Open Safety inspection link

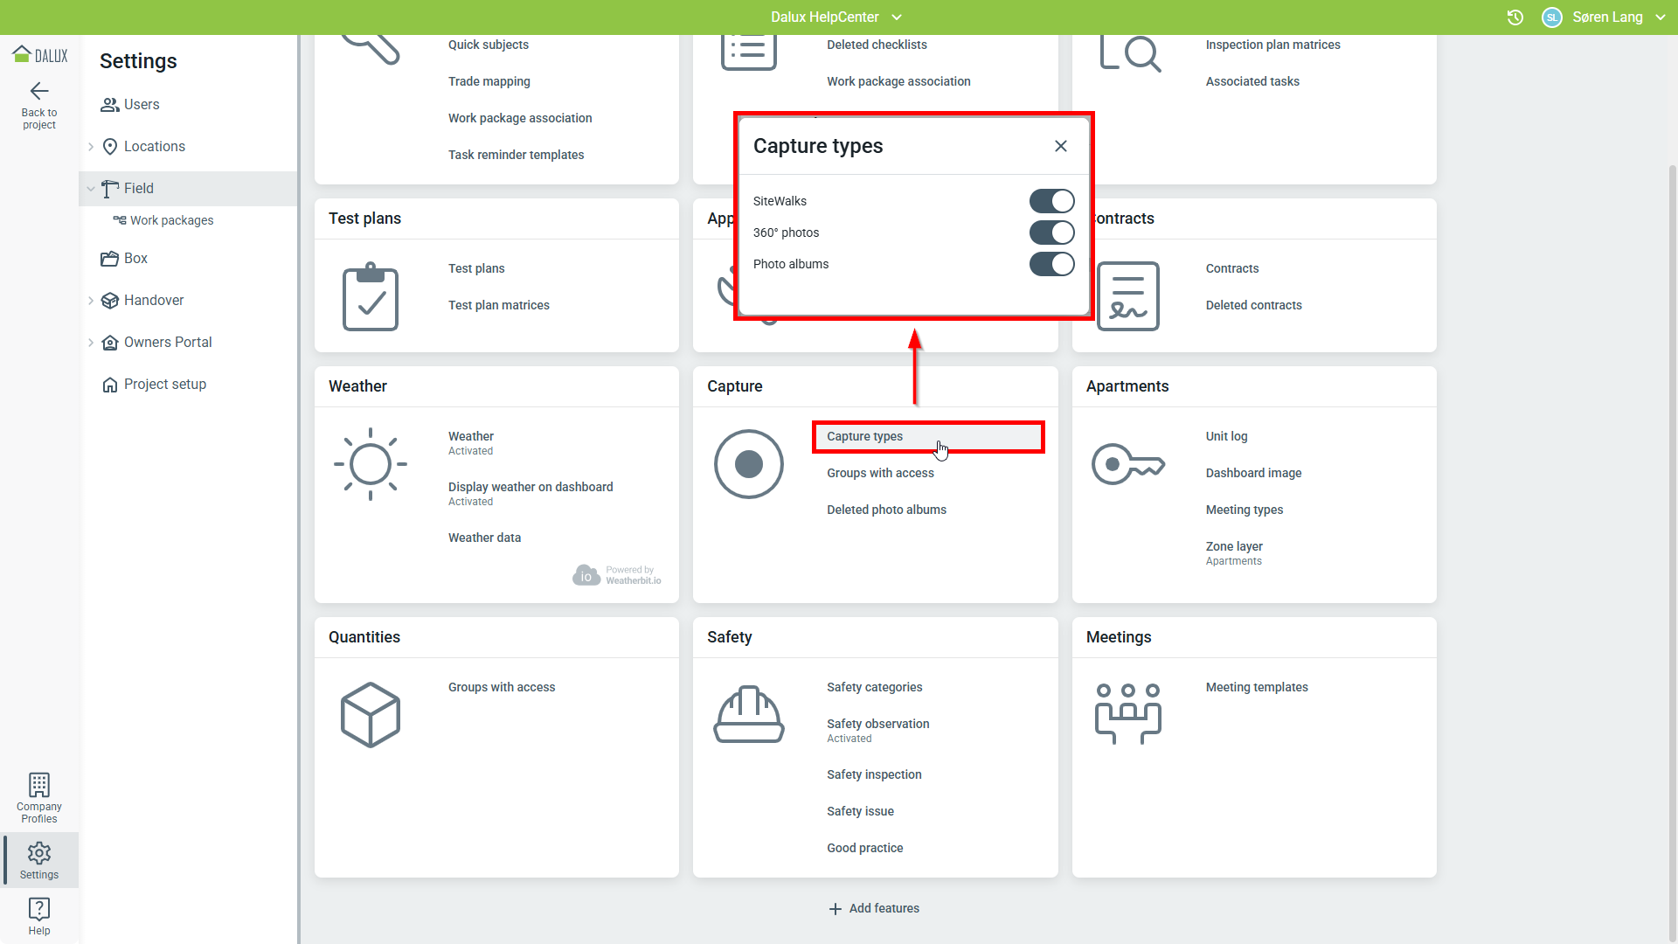coord(874,774)
